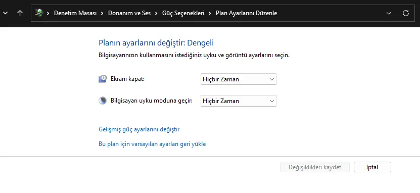
Task: Expand chevron before Denetim Masası
Action: 48,13
